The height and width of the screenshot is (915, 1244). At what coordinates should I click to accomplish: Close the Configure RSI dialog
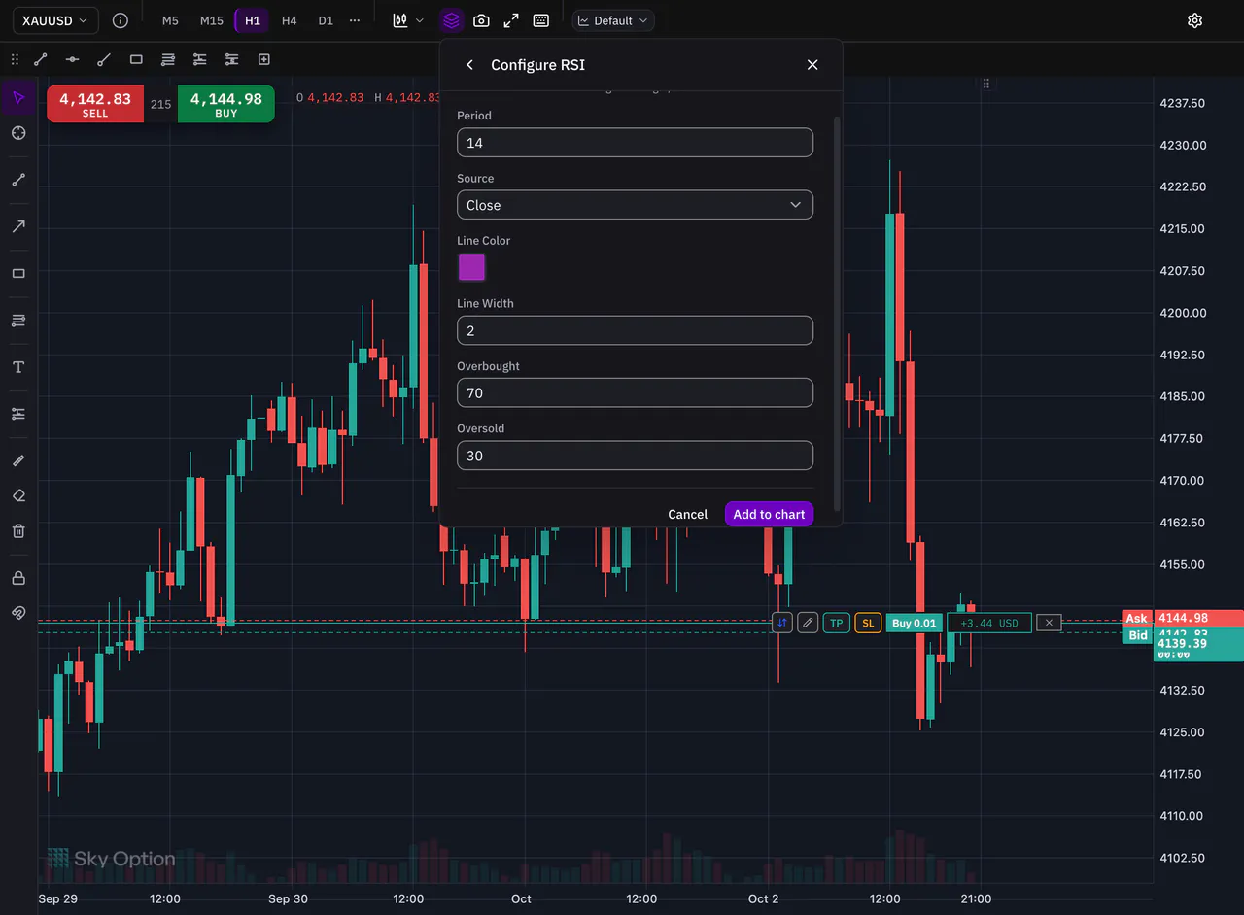pos(812,65)
